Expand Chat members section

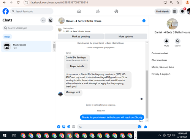click(159, 60)
